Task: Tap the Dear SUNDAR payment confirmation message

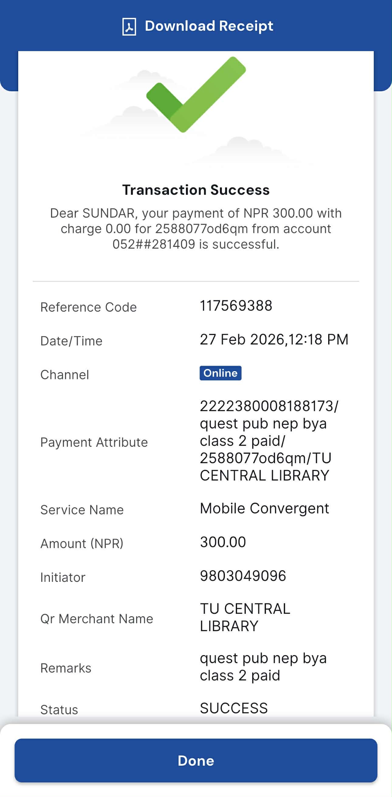Action: (x=196, y=229)
